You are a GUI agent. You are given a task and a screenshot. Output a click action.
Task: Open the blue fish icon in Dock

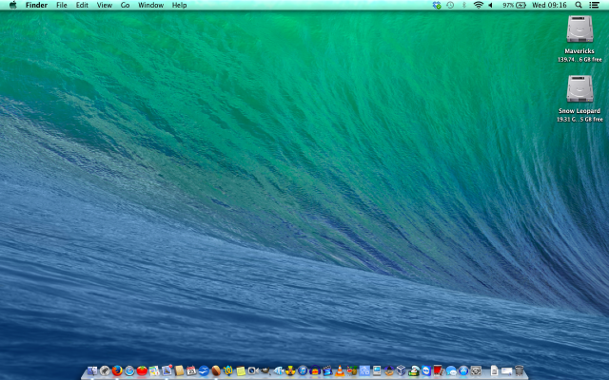tap(279, 370)
